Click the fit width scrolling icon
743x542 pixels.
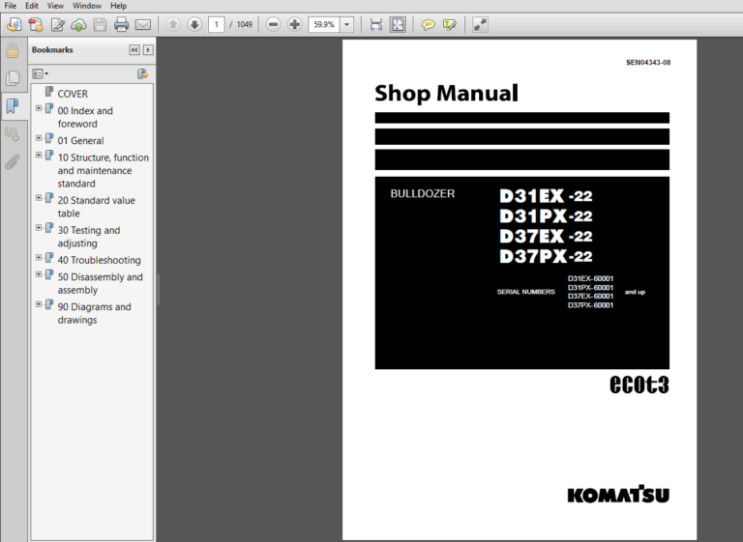[376, 24]
